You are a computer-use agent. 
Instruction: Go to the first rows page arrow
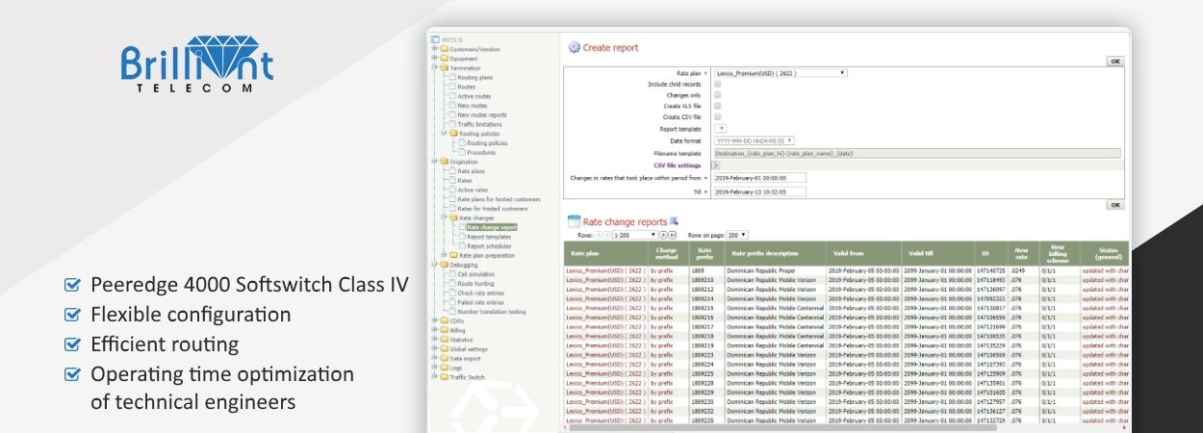tap(598, 235)
